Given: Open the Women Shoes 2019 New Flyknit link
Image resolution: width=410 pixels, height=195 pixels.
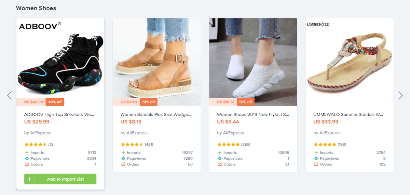Looking at the screenshot, I should [253, 115].
